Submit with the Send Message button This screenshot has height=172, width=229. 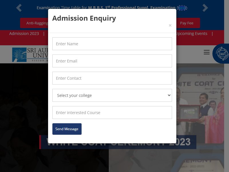point(67,129)
